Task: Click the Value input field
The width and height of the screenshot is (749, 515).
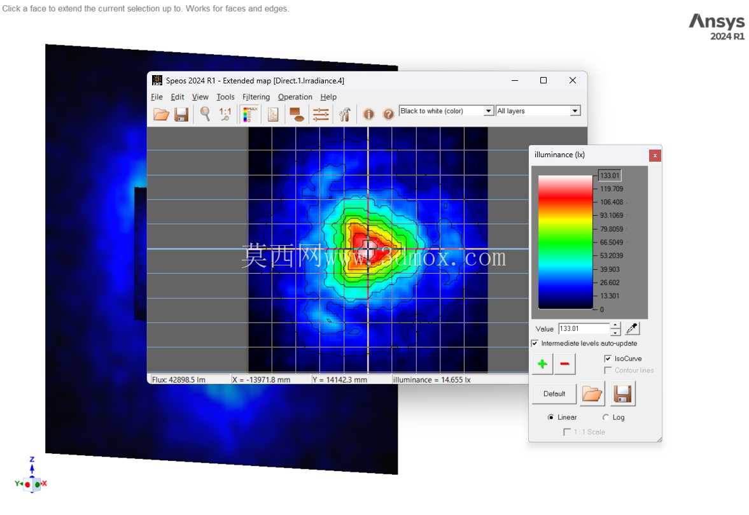Action: tap(584, 328)
